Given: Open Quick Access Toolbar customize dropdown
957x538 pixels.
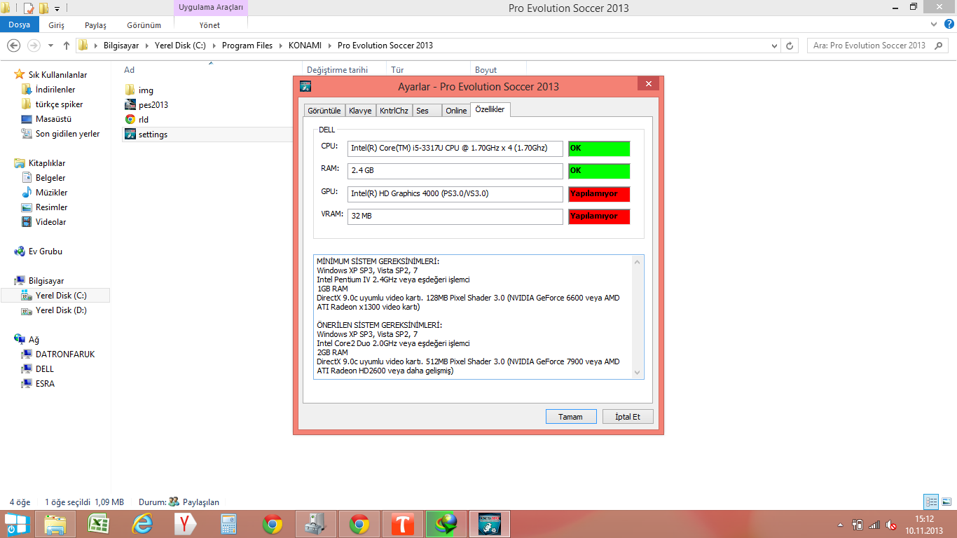Looking at the screenshot, I should pos(57,8).
